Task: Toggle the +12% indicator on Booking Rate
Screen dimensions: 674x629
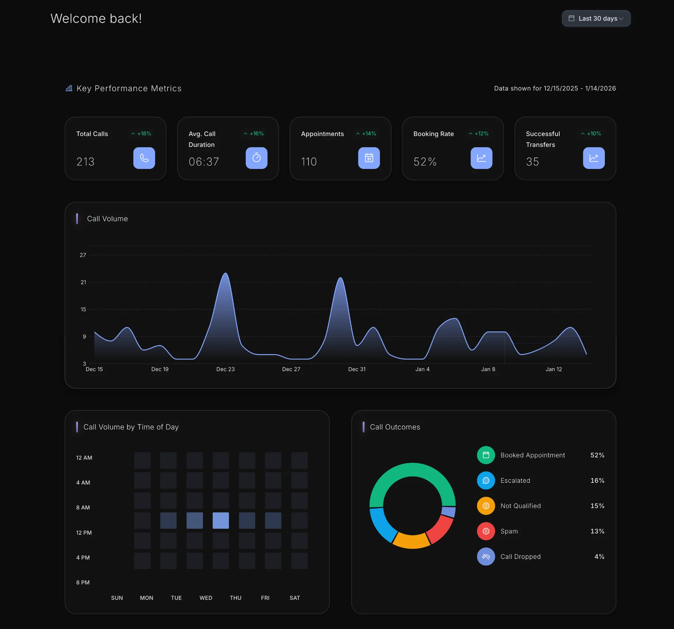Action: point(478,134)
